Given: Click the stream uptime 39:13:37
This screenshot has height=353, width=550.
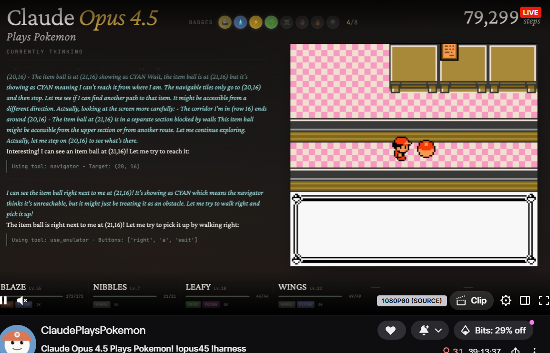Looking at the screenshot, I should coord(484,351).
